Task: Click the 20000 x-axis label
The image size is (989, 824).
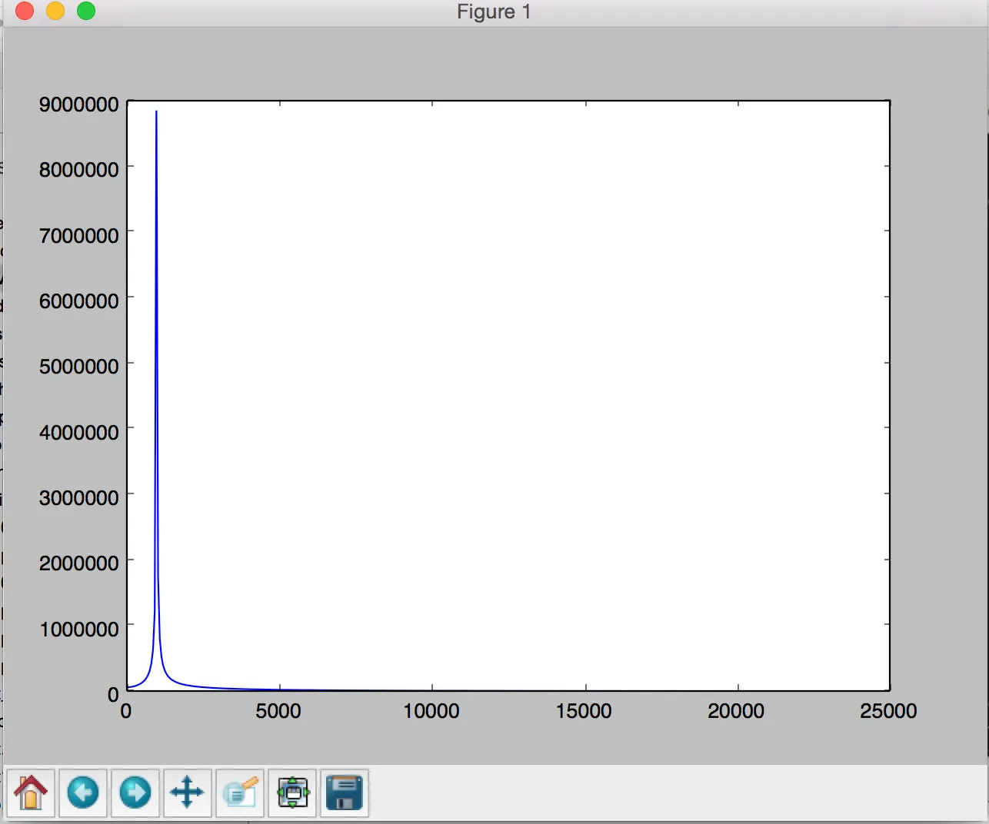Action: (736, 711)
